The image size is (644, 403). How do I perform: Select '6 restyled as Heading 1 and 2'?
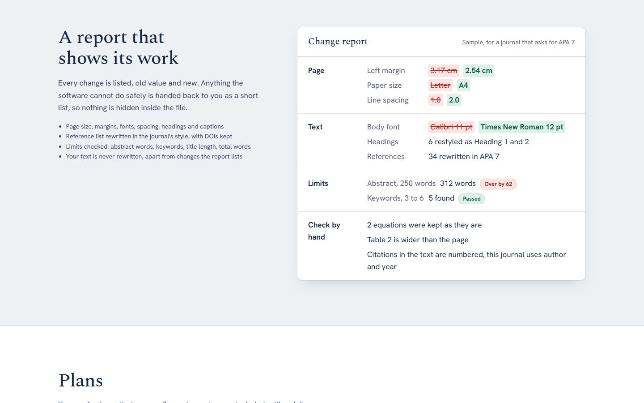tap(479, 142)
